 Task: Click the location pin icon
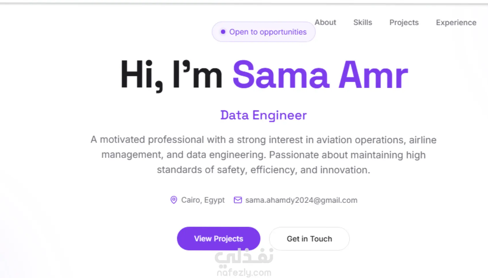click(174, 200)
